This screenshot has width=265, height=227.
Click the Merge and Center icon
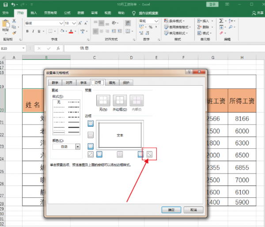click(128, 31)
